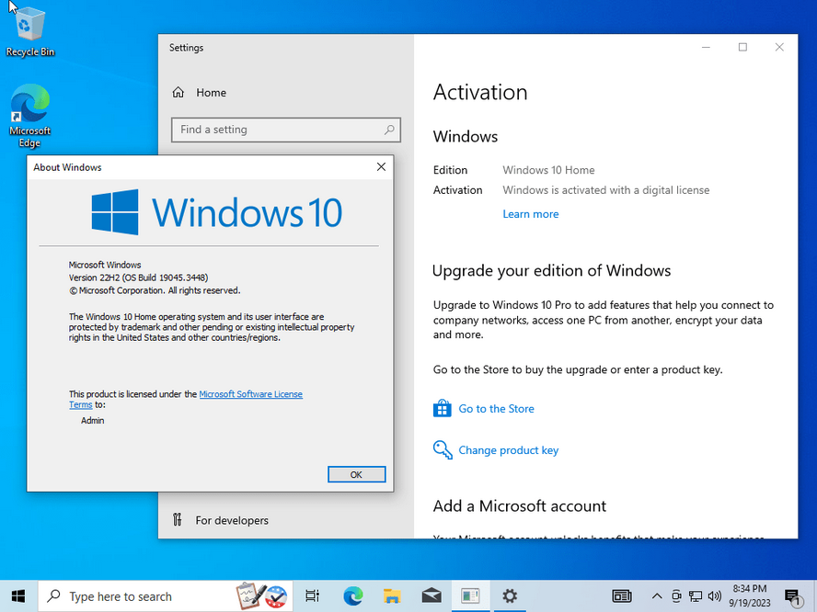The image size is (817, 612).
Task: Open File Explorer from the taskbar
Action: tap(392, 595)
